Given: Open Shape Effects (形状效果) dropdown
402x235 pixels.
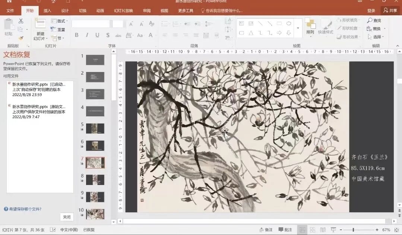Looking at the screenshot, I should 348,37.
